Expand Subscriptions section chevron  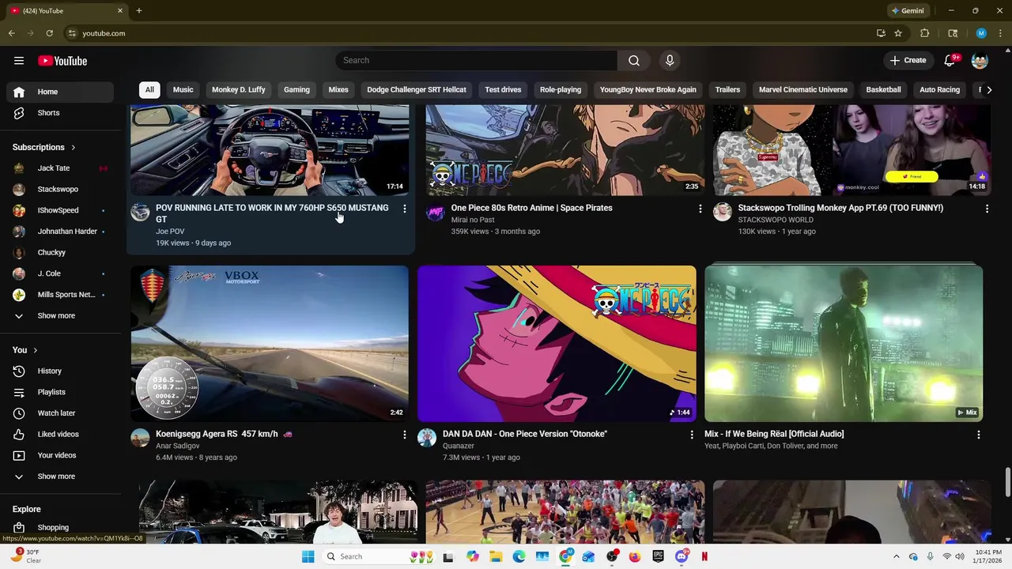(74, 148)
